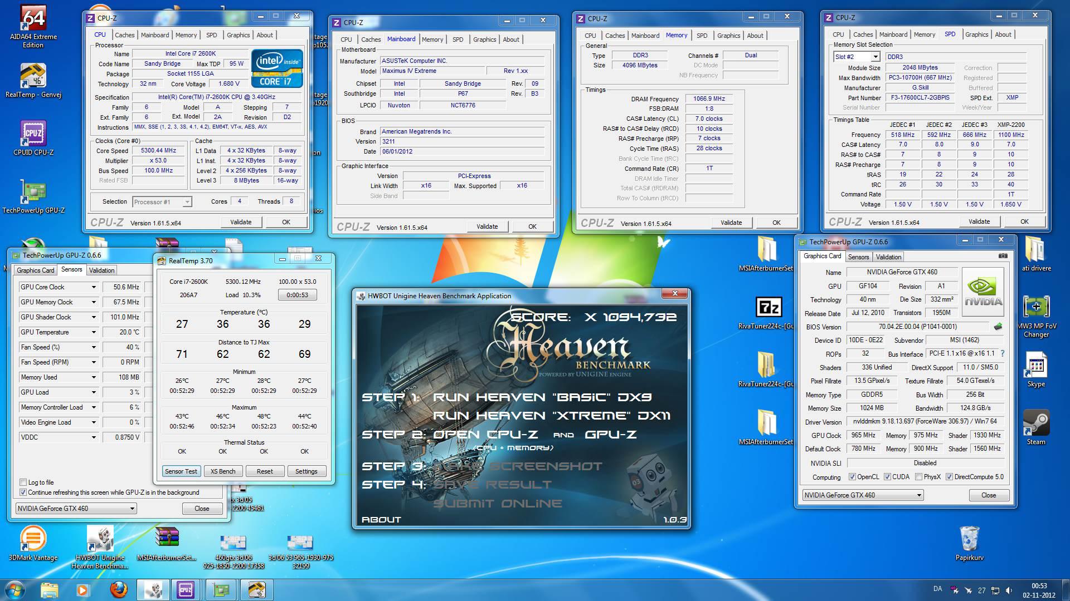Open Windows Explorer from taskbar
The image size is (1070, 601).
[49, 590]
